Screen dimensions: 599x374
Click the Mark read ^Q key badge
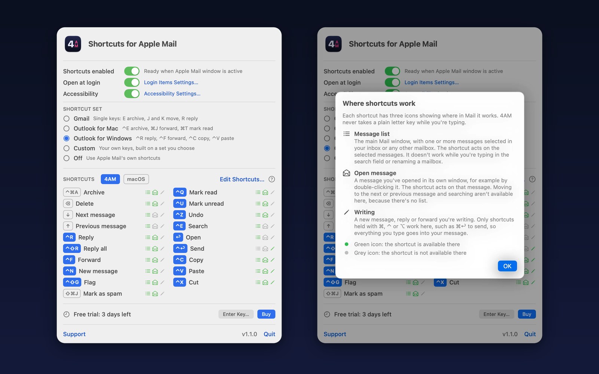180,192
